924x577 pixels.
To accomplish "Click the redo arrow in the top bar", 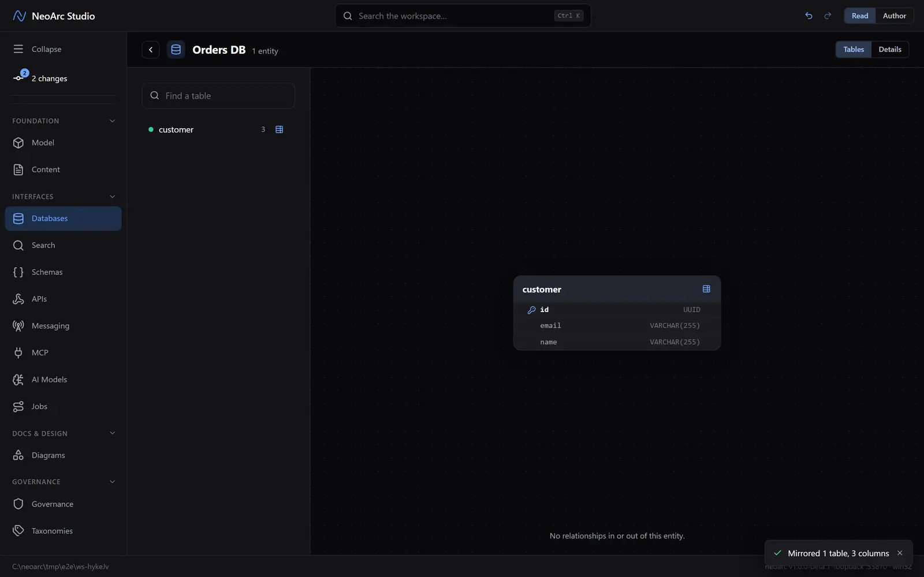I will (x=828, y=16).
